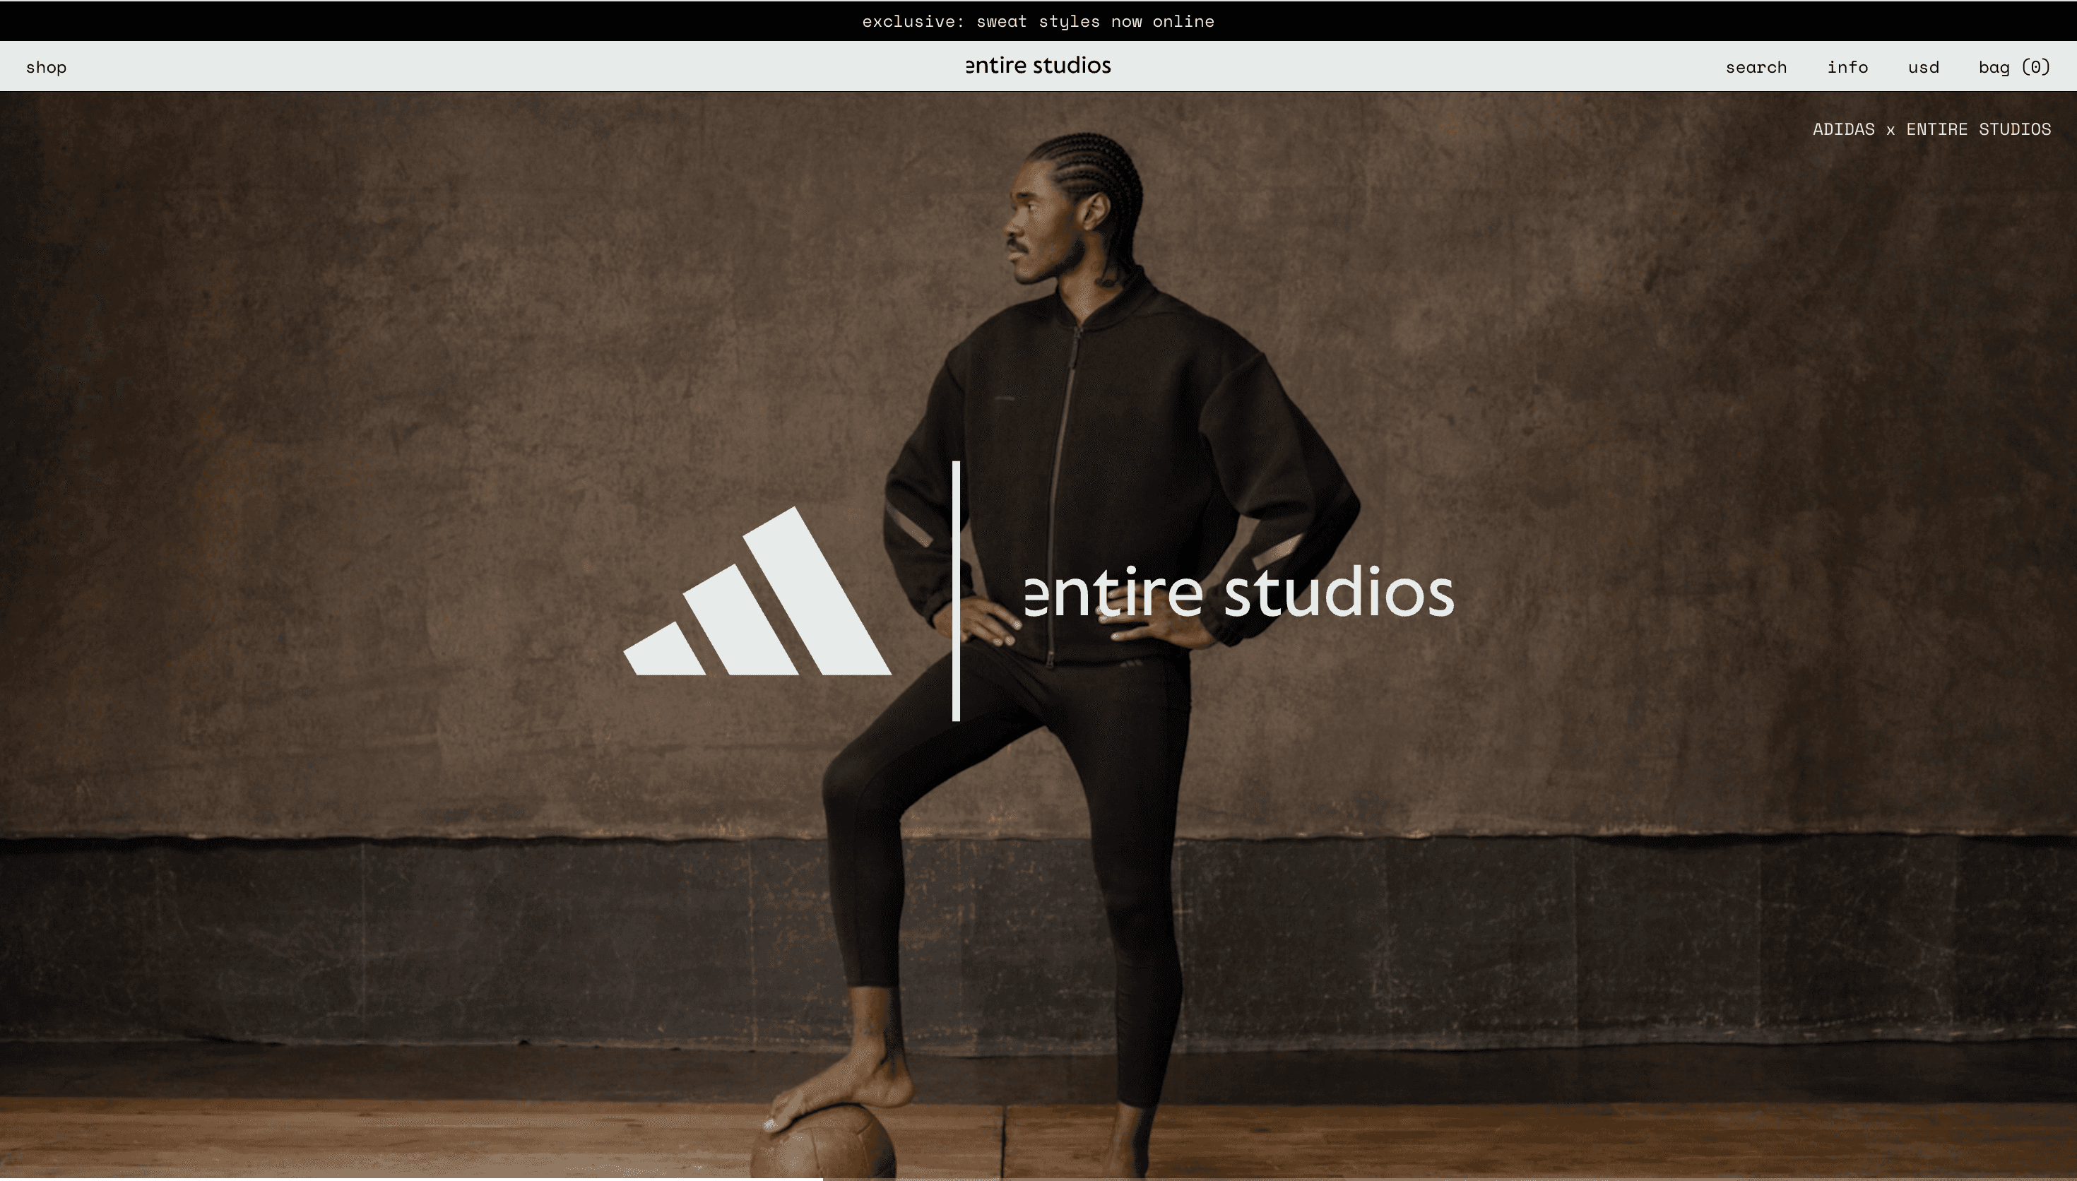Click the Adidas three-stripe logo on hero
Image resolution: width=2077 pixels, height=1181 pixels.
click(x=757, y=591)
